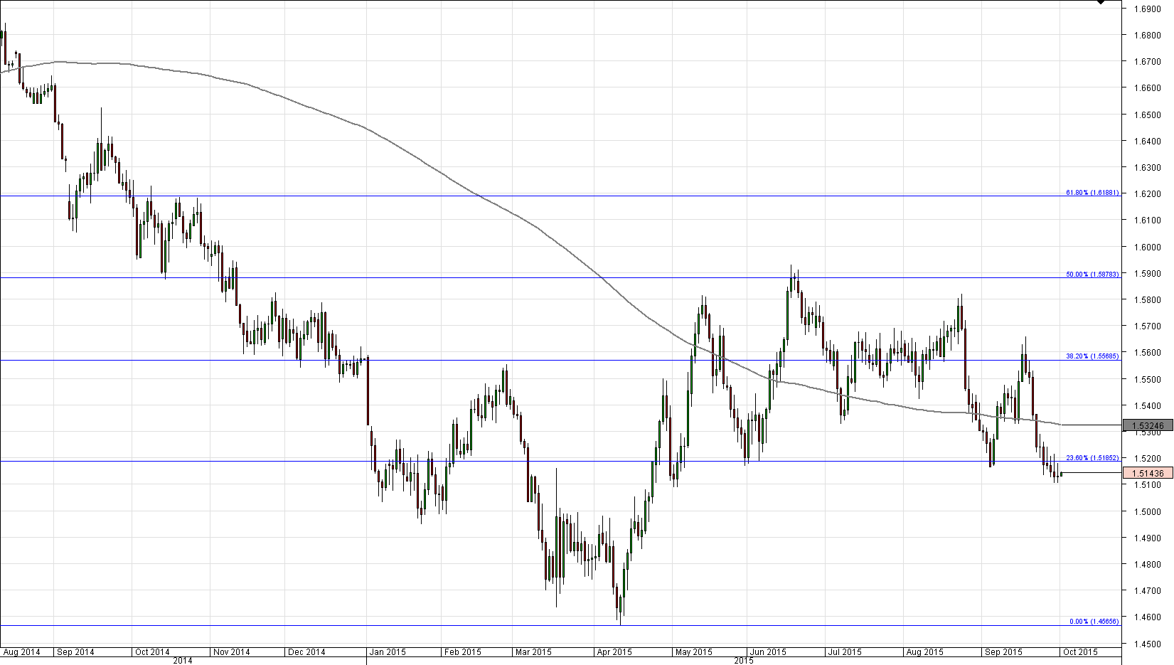Select the 61.80% (1.61881) Fibonacci label
The image size is (1174, 665).
[x=1092, y=193]
